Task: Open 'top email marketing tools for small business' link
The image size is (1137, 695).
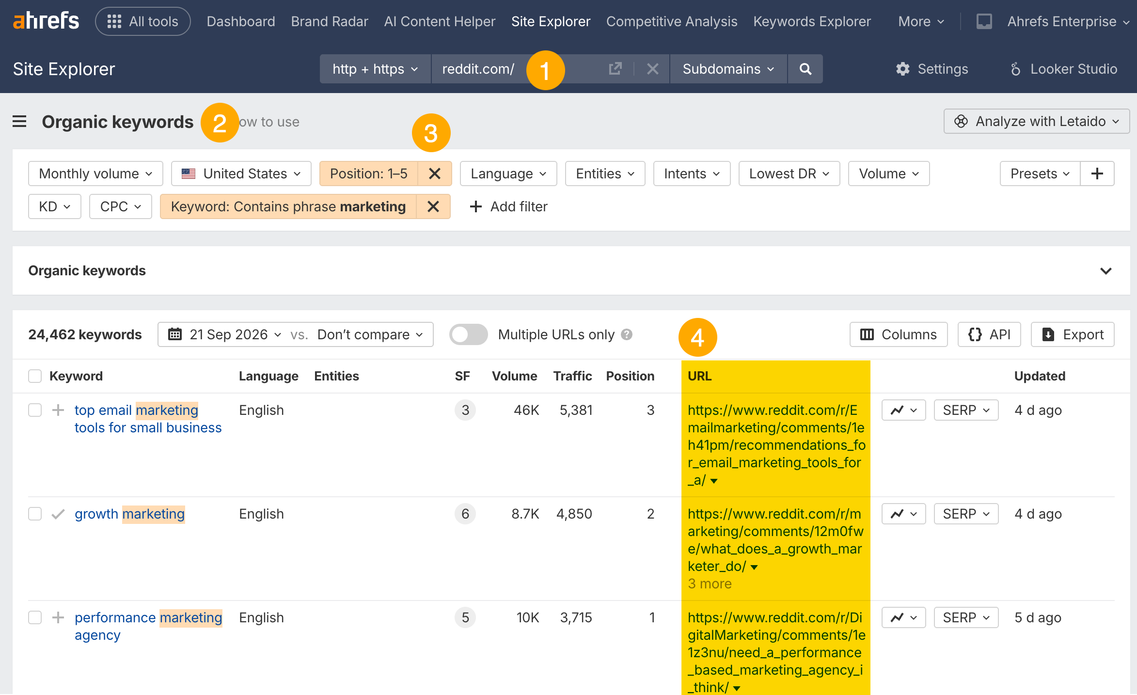Action: (x=148, y=419)
